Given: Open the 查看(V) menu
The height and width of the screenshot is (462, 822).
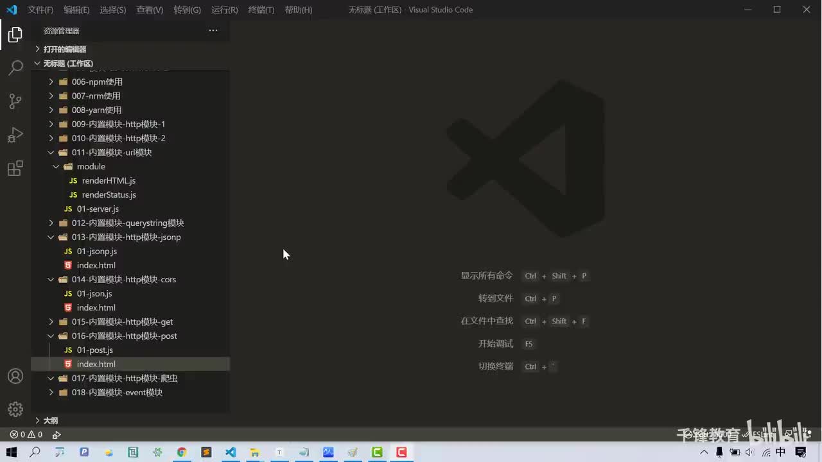Looking at the screenshot, I should tap(150, 10).
